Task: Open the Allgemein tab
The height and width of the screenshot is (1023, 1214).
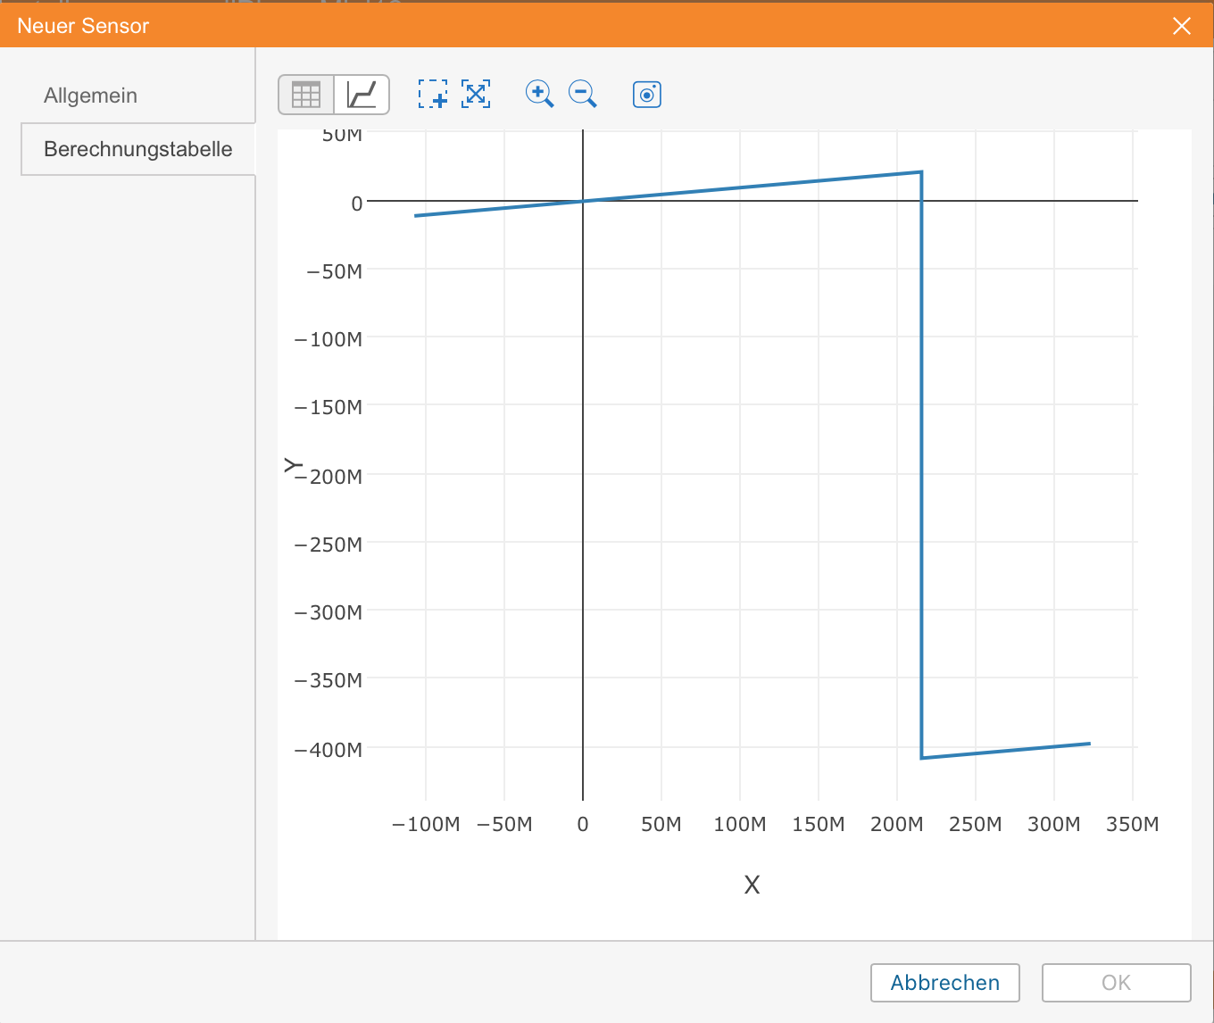Action: click(x=90, y=96)
